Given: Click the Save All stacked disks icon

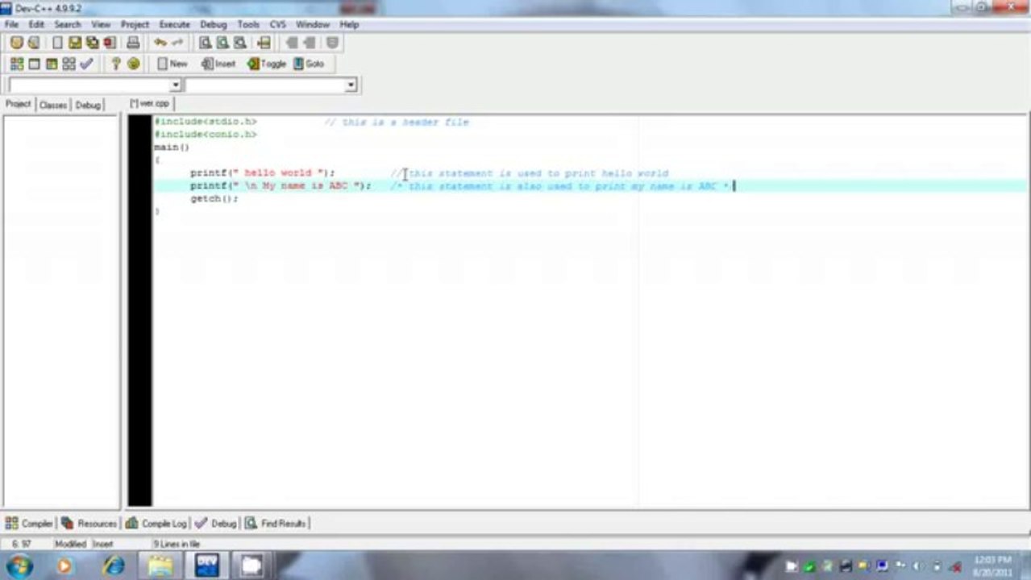Looking at the screenshot, I should point(92,43).
